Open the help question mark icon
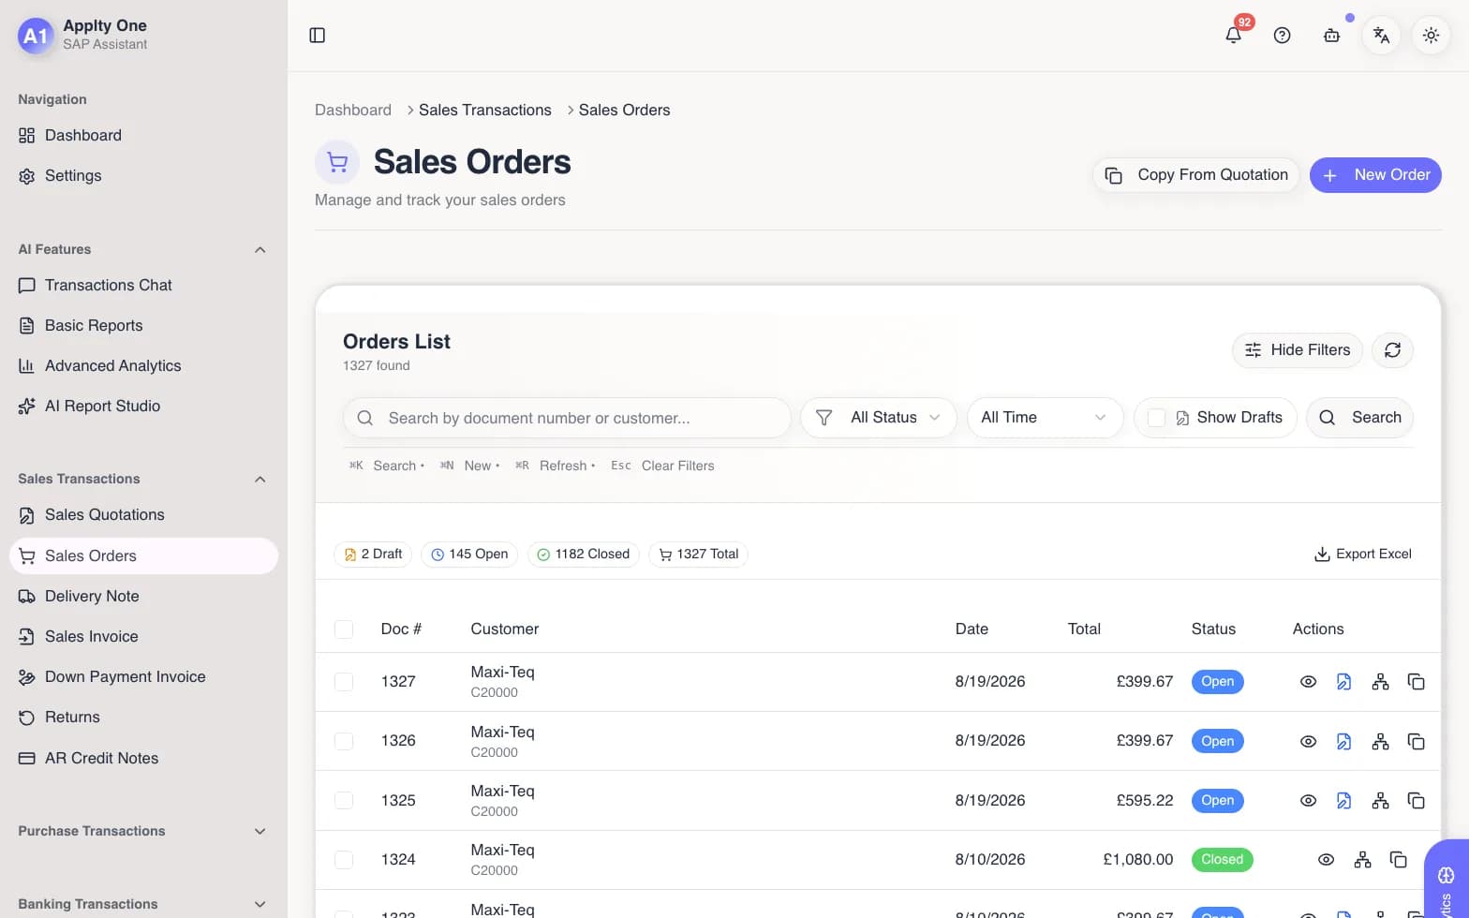The height and width of the screenshot is (918, 1469). [1283, 36]
